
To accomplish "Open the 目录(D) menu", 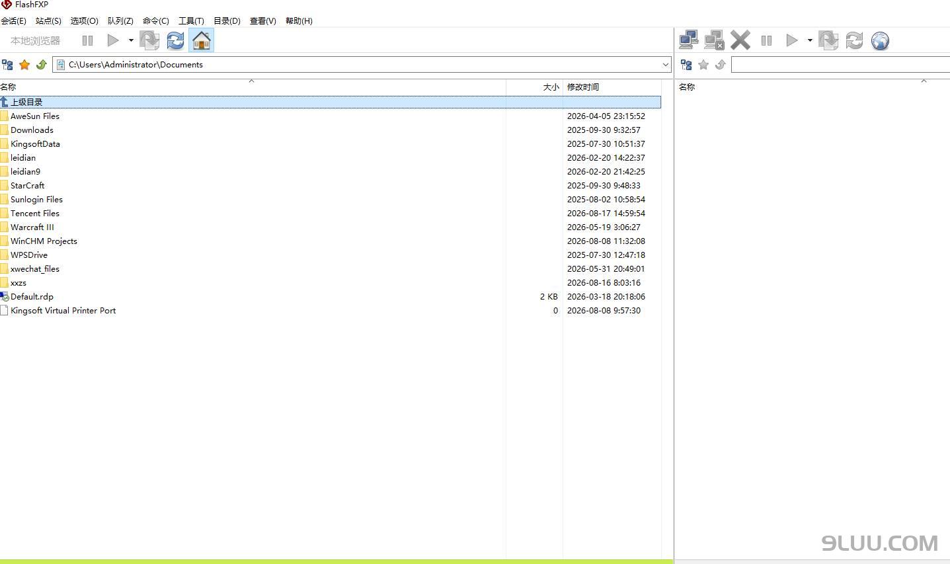I will (x=227, y=21).
